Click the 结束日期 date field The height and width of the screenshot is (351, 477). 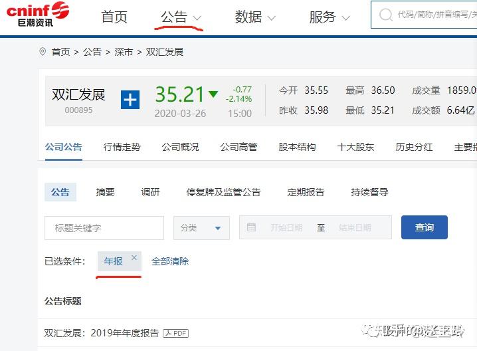355,228
